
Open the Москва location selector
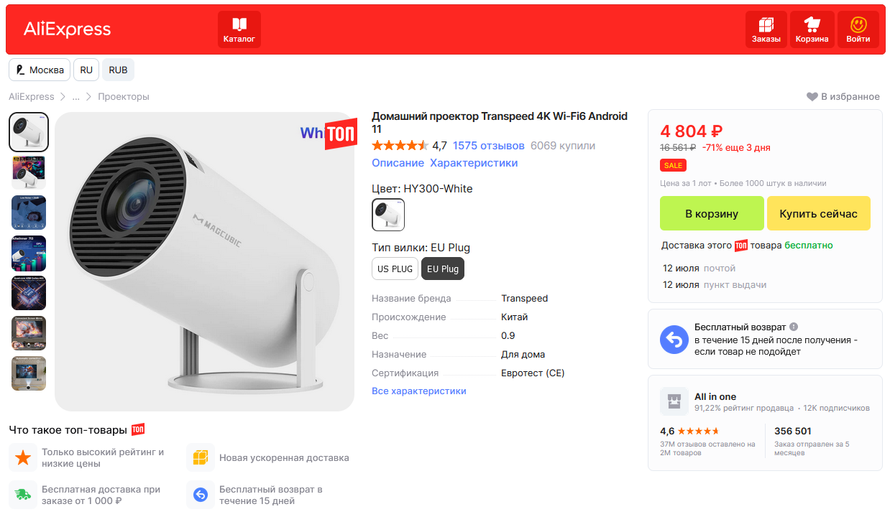click(40, 70)
